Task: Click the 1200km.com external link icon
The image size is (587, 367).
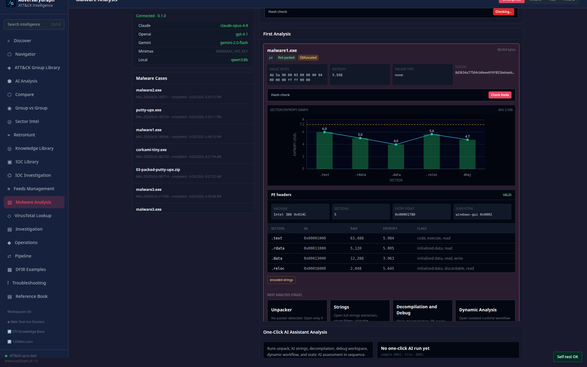Action: [9, 342]
